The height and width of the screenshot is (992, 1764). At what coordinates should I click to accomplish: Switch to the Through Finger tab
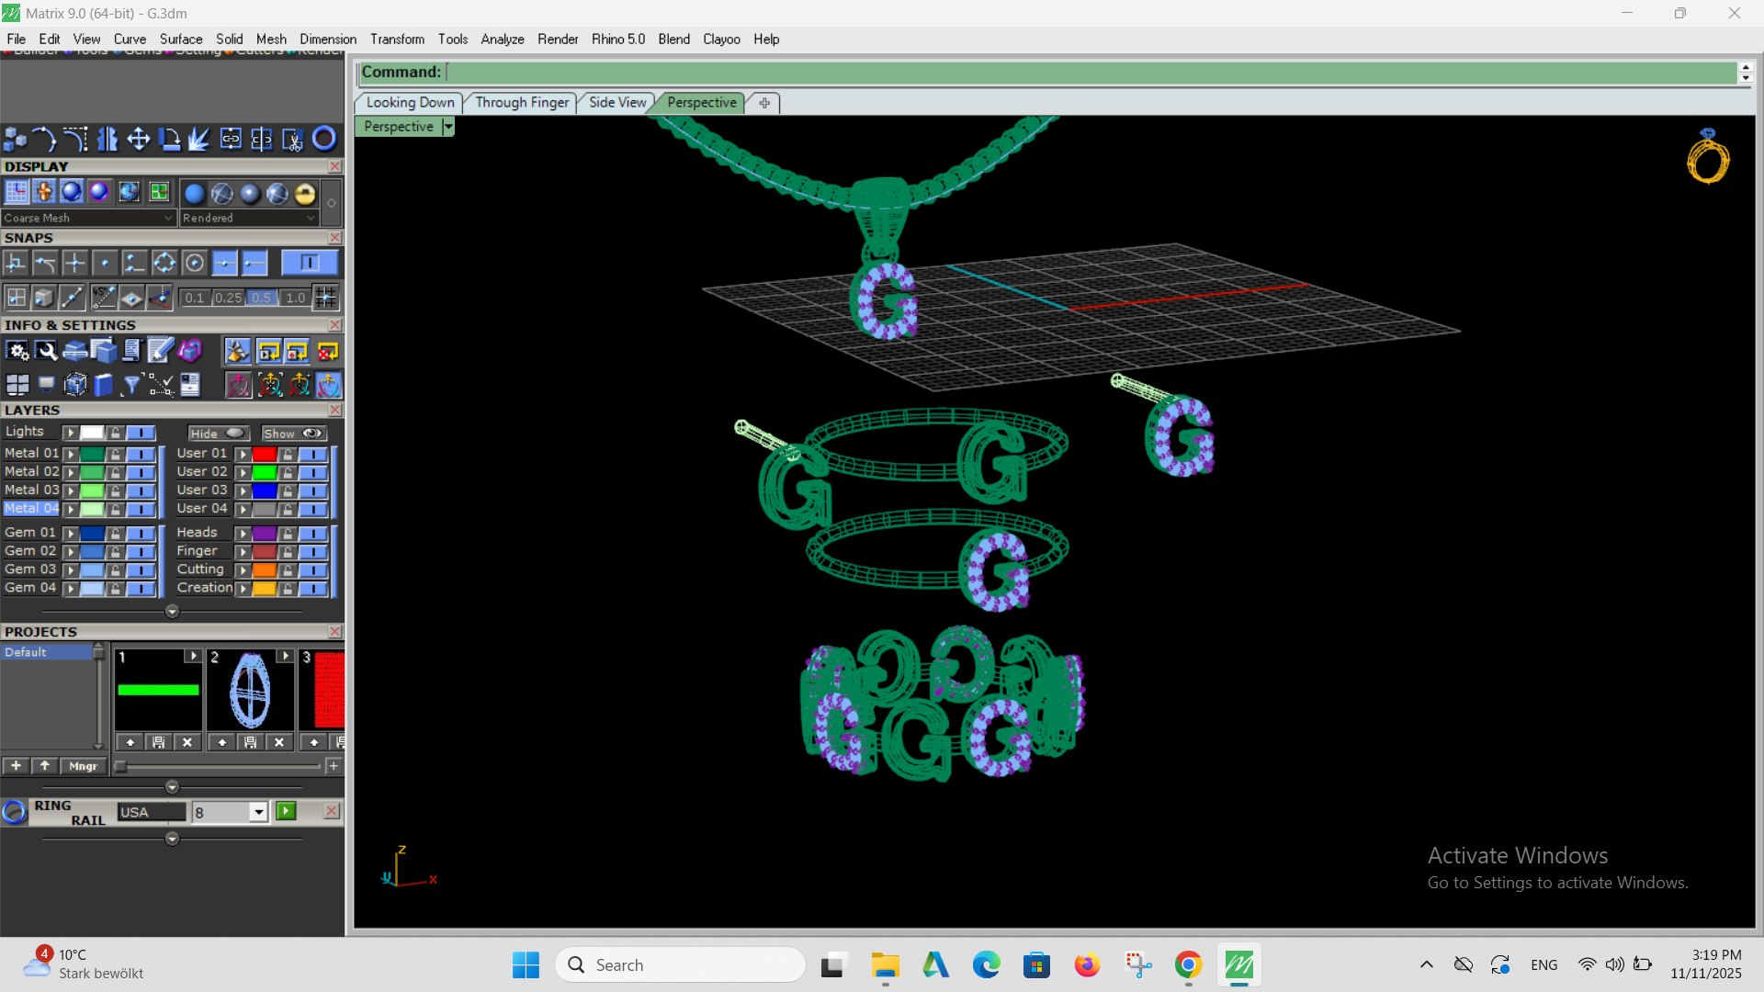coord(522,103)
